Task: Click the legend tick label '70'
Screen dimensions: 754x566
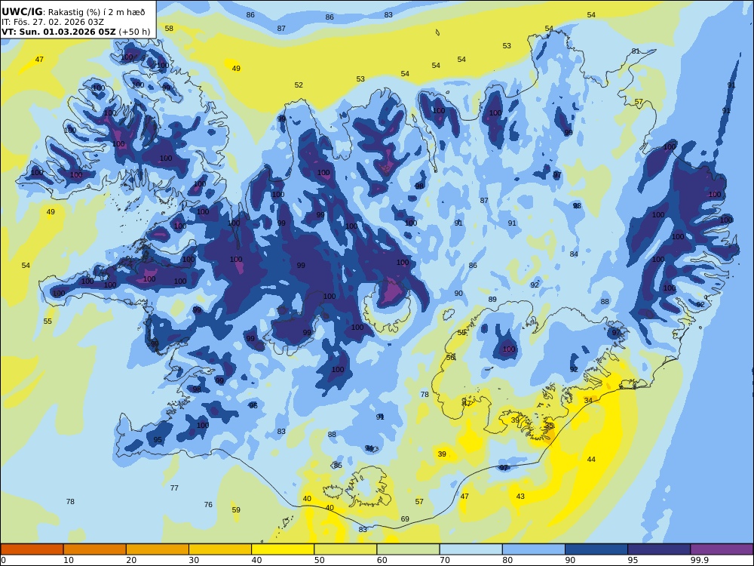Action: pos(445,560)
